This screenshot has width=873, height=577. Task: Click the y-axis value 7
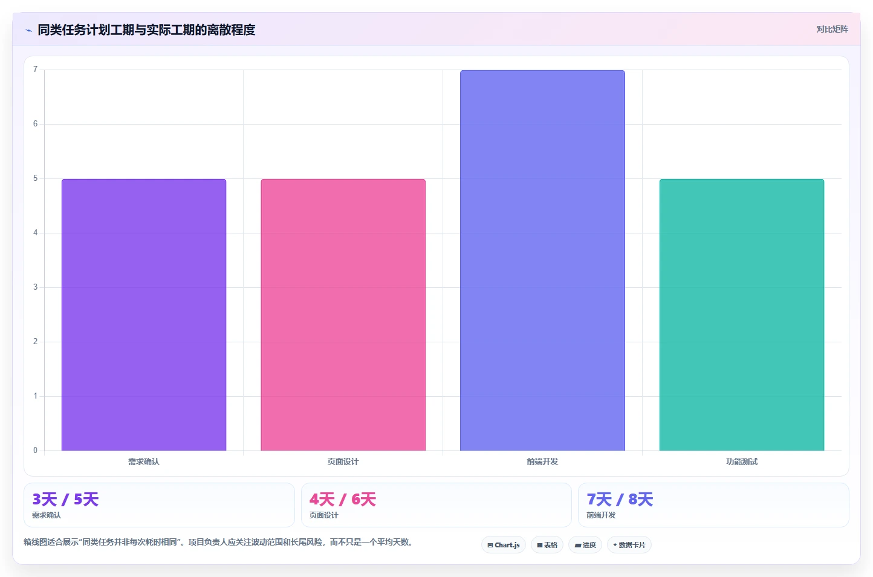(x=35, y=70)
